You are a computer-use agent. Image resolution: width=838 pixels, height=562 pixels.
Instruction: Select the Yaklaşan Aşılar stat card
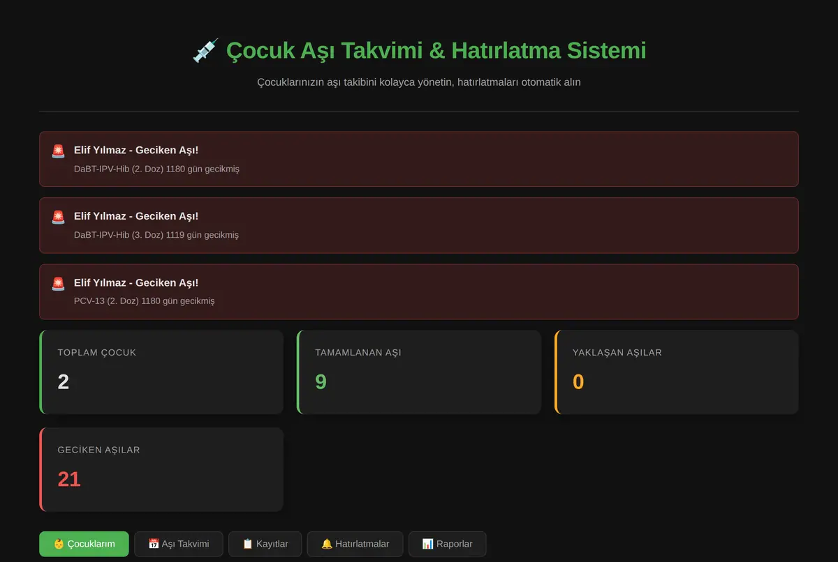coord(677,372)
